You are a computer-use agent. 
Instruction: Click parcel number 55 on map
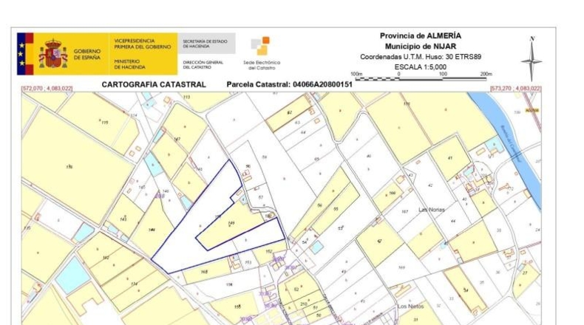click(x=336, y=209)
